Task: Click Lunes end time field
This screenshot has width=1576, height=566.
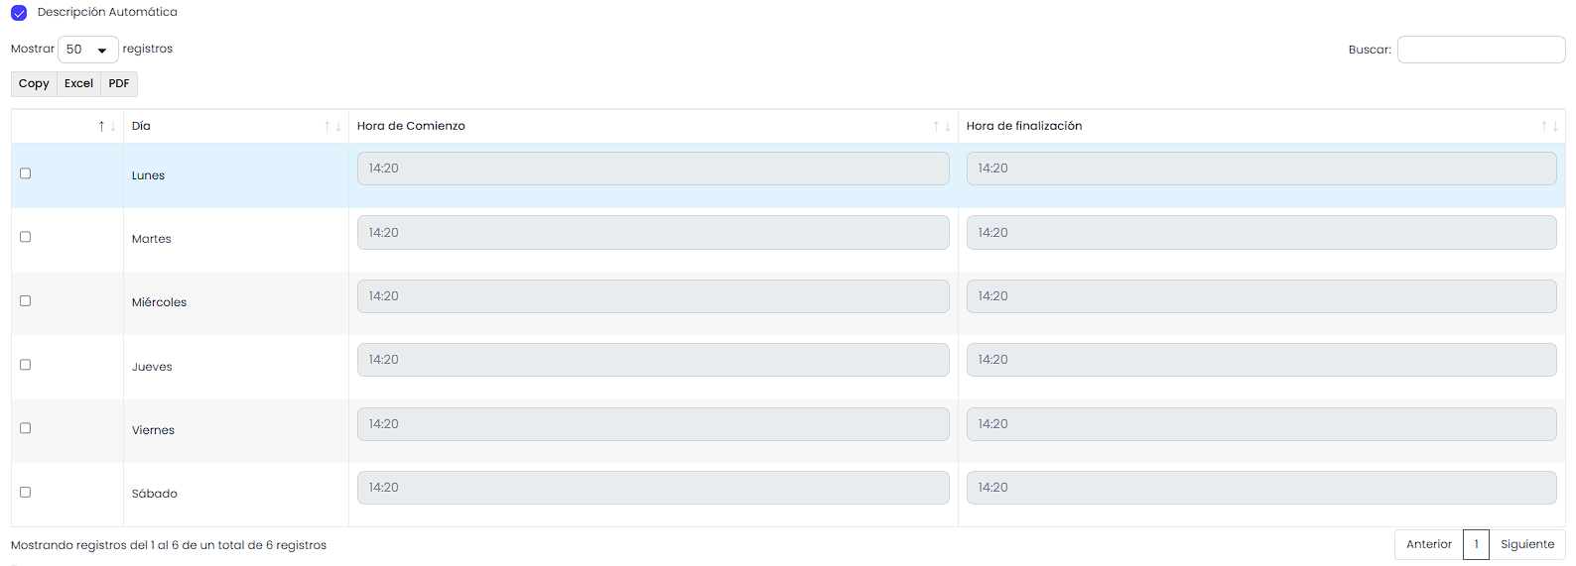Action: (1261, 169)
